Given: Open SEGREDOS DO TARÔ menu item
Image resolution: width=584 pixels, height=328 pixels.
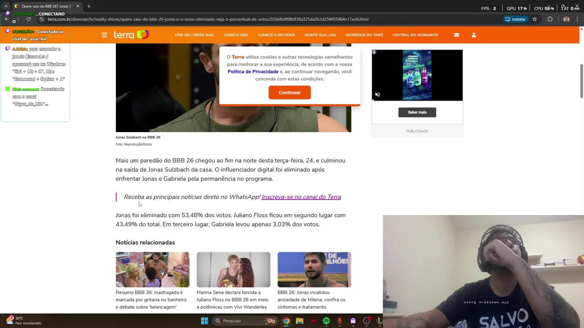Looking at the screenshot, I should pos(364,35).
